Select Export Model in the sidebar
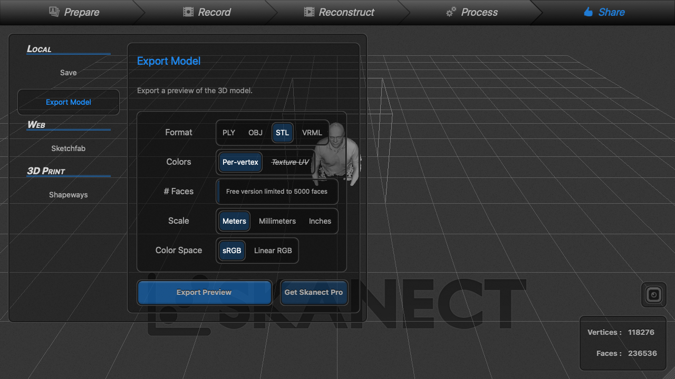 click(69, 102)
